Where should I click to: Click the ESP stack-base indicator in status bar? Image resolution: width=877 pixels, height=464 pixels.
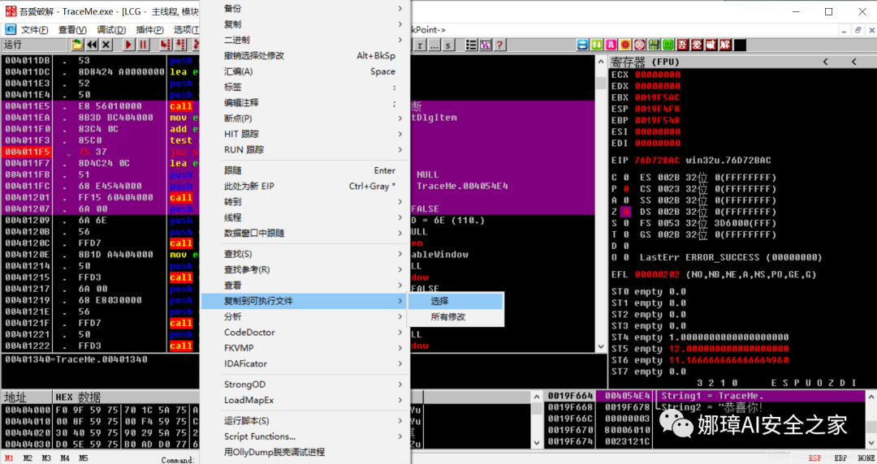(x=814, y=458)
